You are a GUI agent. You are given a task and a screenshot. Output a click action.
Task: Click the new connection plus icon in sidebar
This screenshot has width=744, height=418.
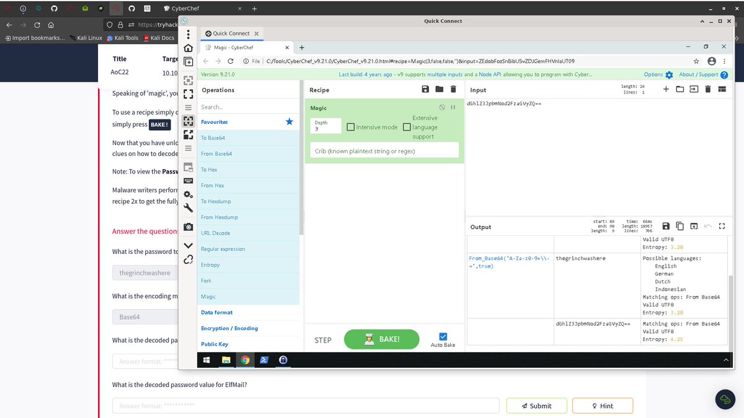point(188,62)
